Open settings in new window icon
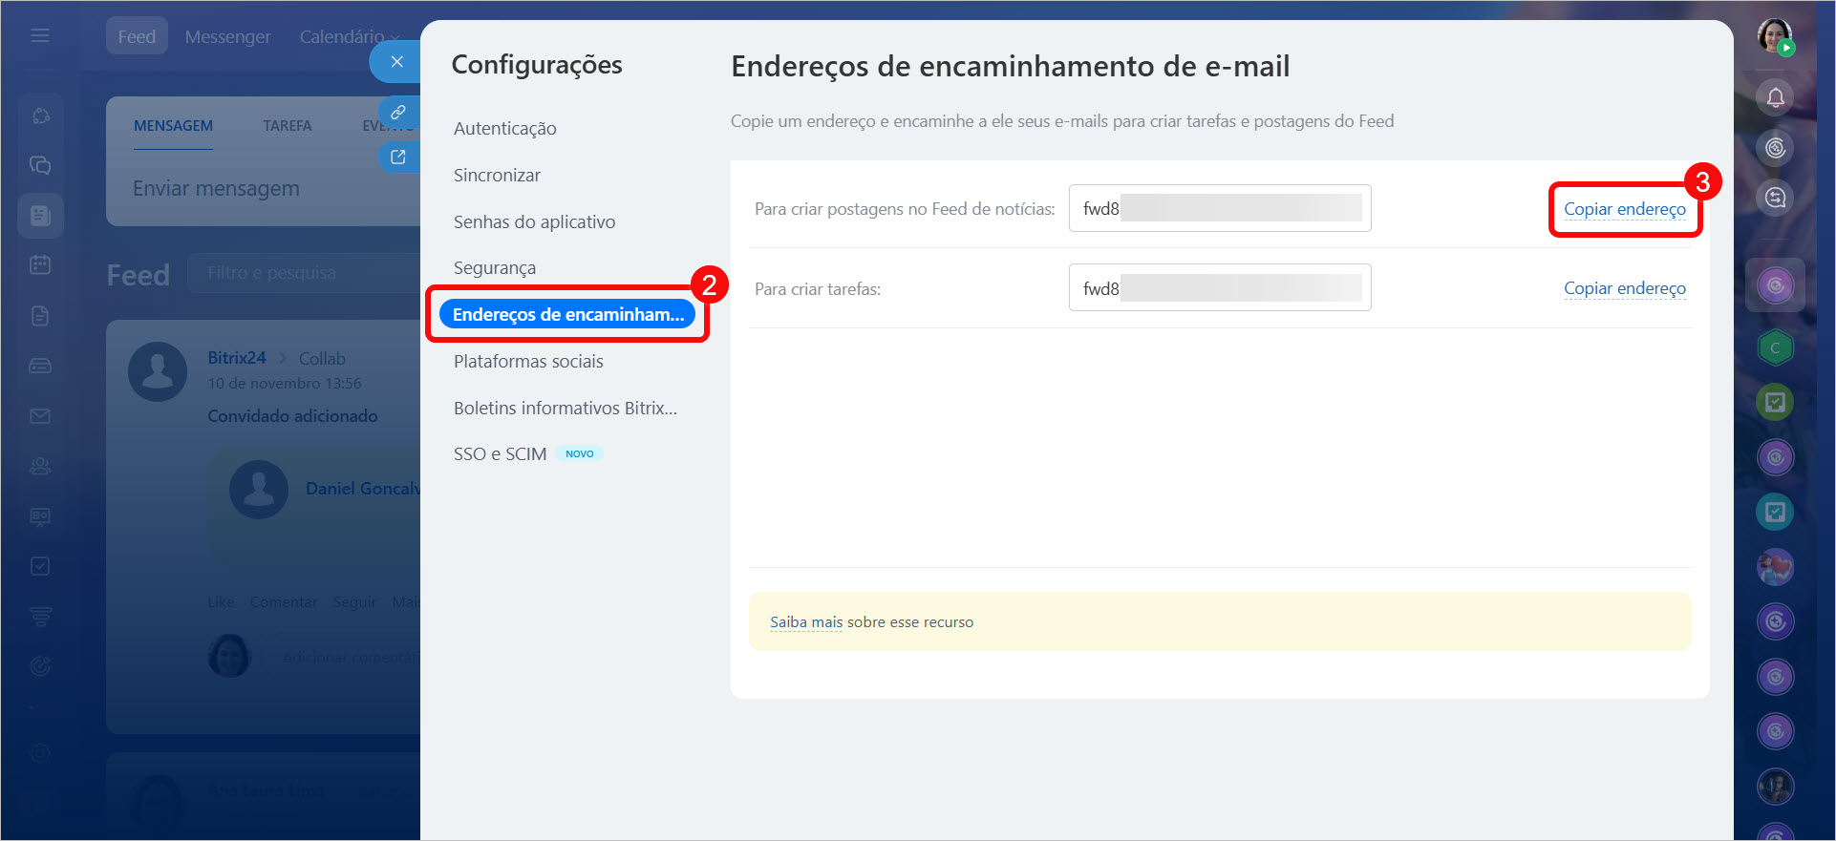 coord(398,158)
